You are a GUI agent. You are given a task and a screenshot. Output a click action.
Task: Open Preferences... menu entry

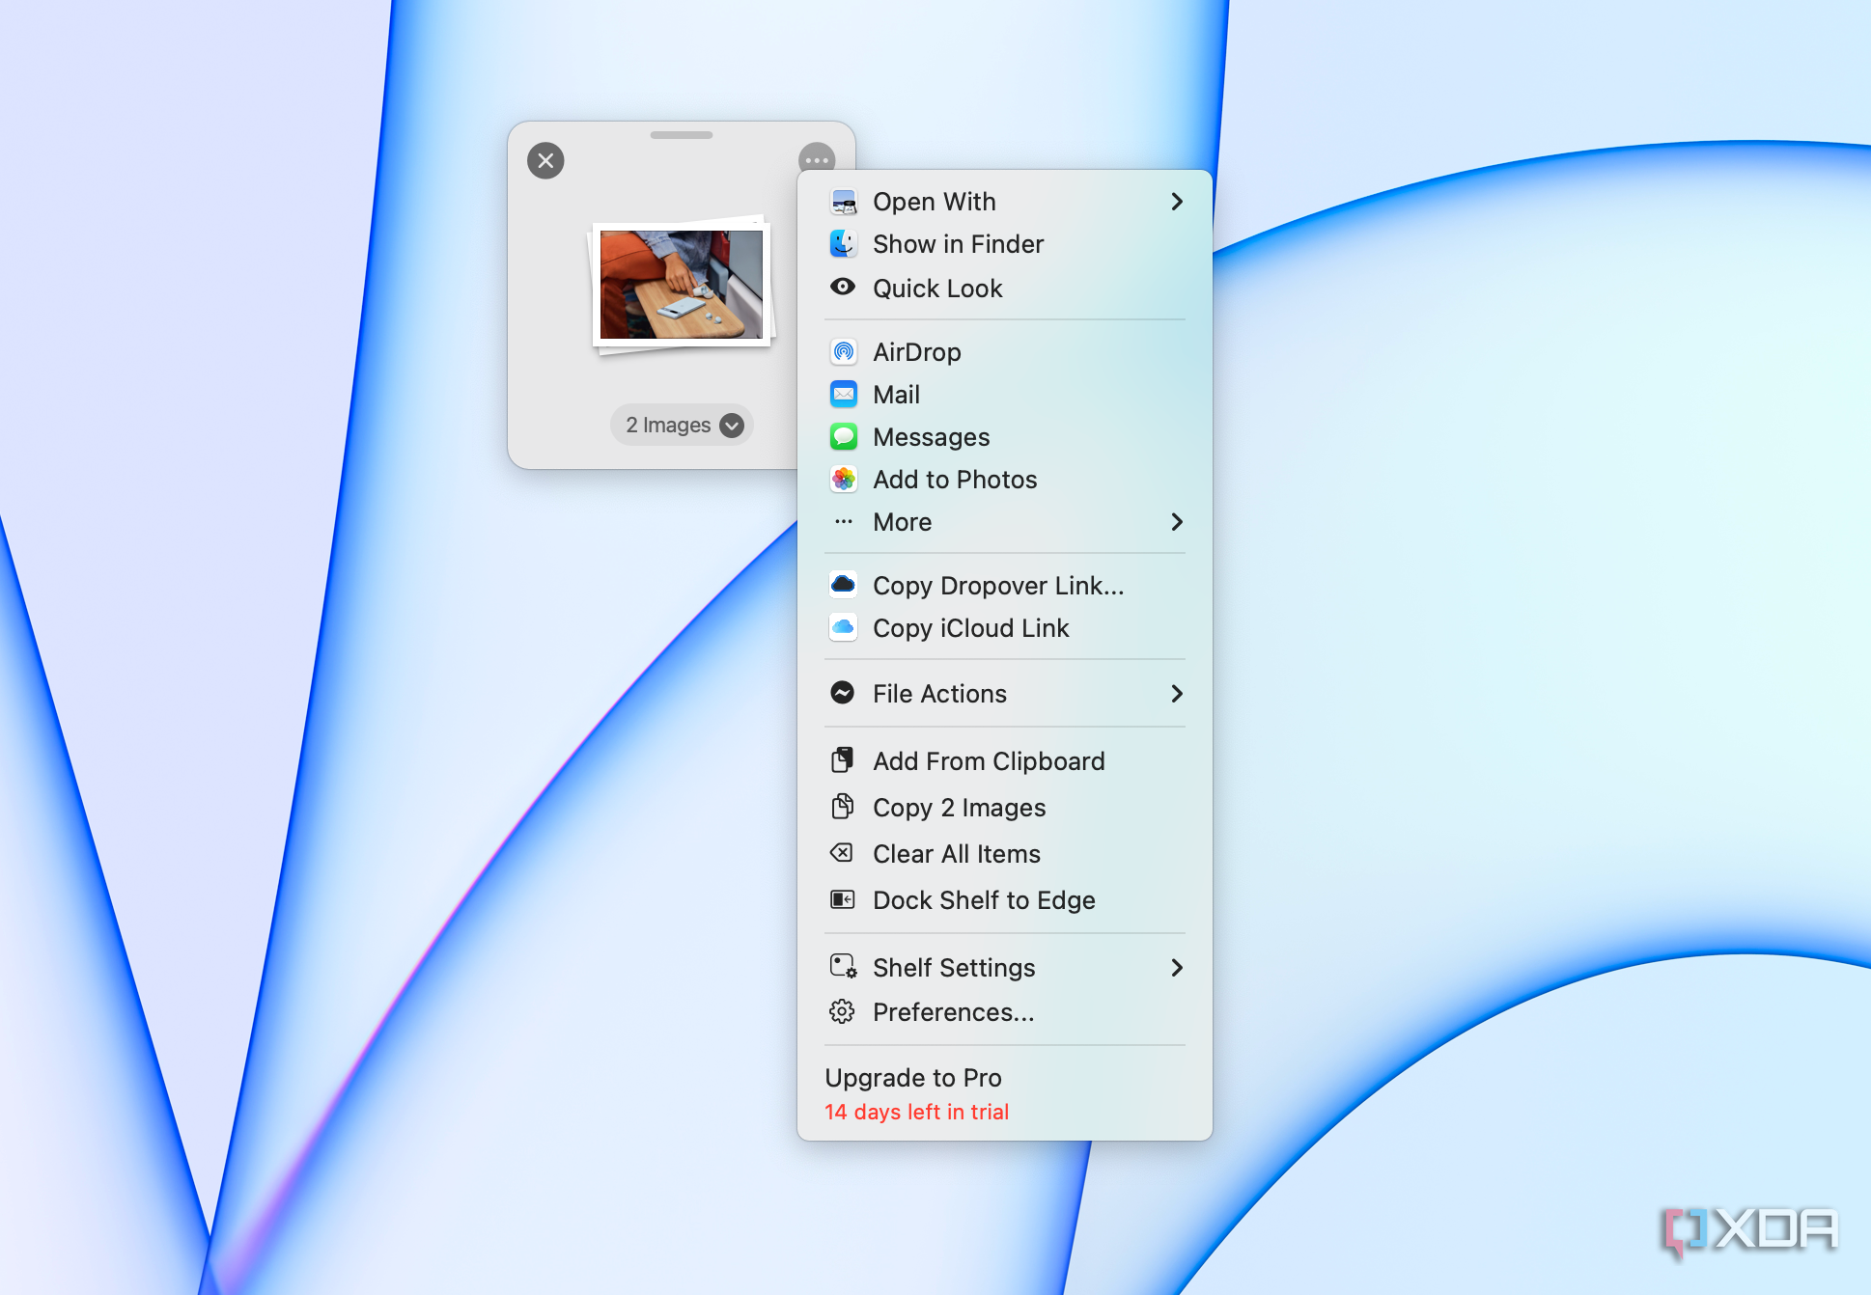[1005, 1012]
